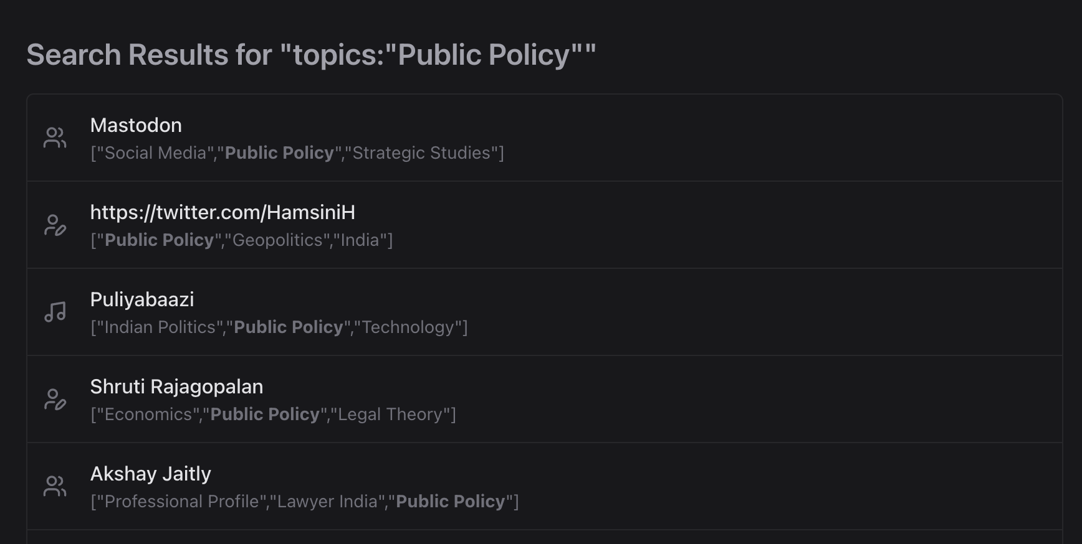Click the music note icon beside Puliyabaazi
1082x544 pixels.
pos(55,312)
